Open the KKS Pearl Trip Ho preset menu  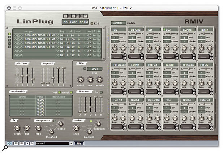click(x=76, y=22)
